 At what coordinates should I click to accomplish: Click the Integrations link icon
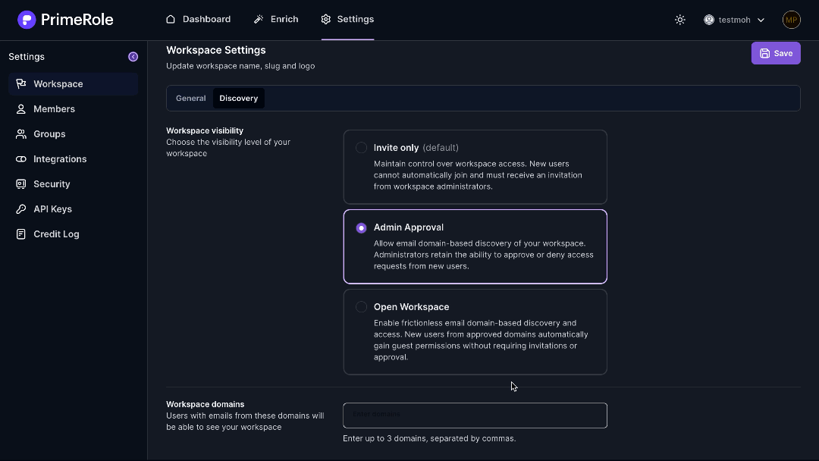click(21, 159)
